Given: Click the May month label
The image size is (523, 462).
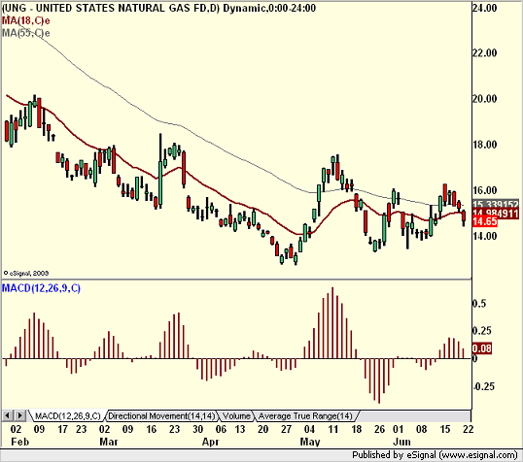Looking at the screenshot, I should (310, 442).
